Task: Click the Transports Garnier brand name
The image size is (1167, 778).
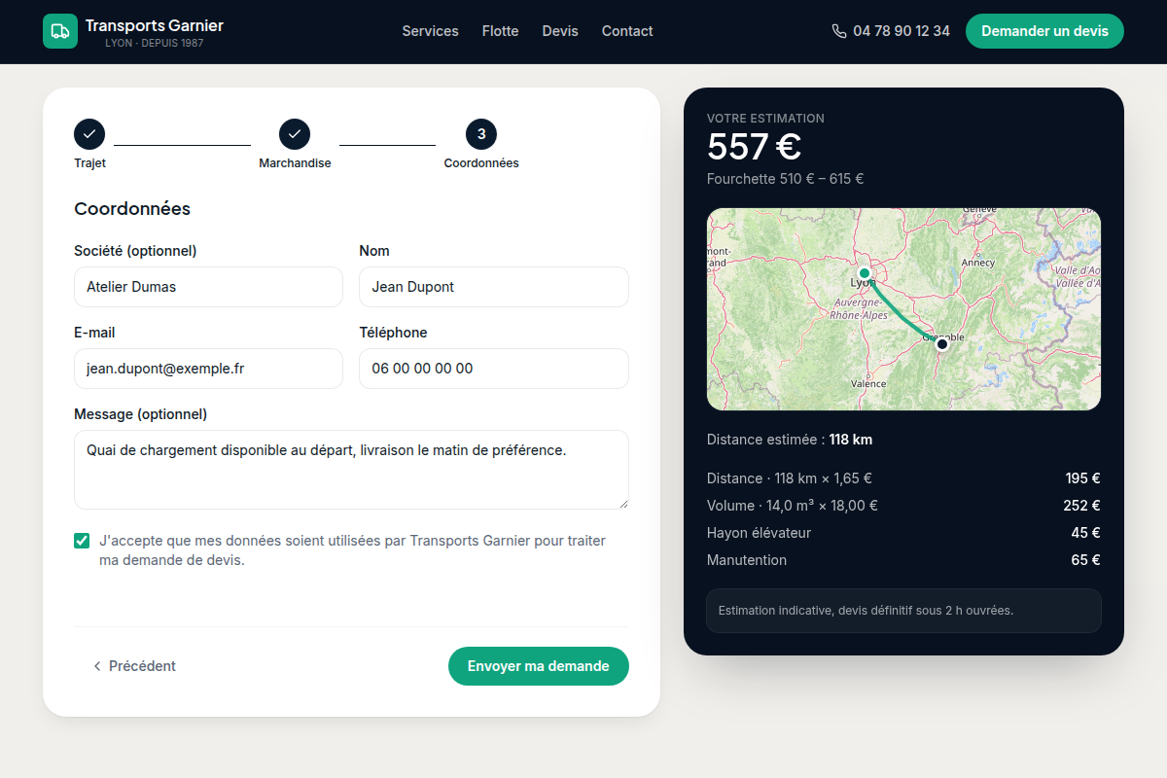Action: pos(155,25)
